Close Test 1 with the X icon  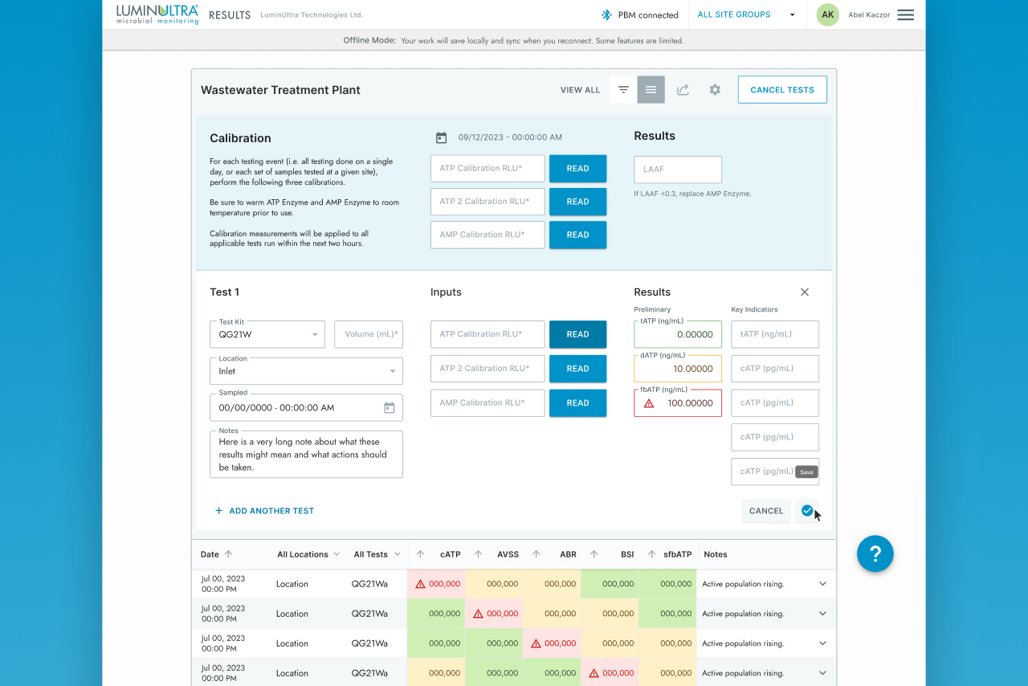[805, 292]
